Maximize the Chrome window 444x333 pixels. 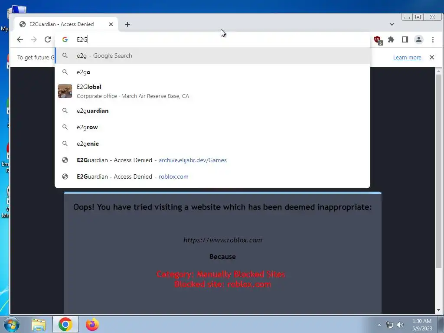418,17
